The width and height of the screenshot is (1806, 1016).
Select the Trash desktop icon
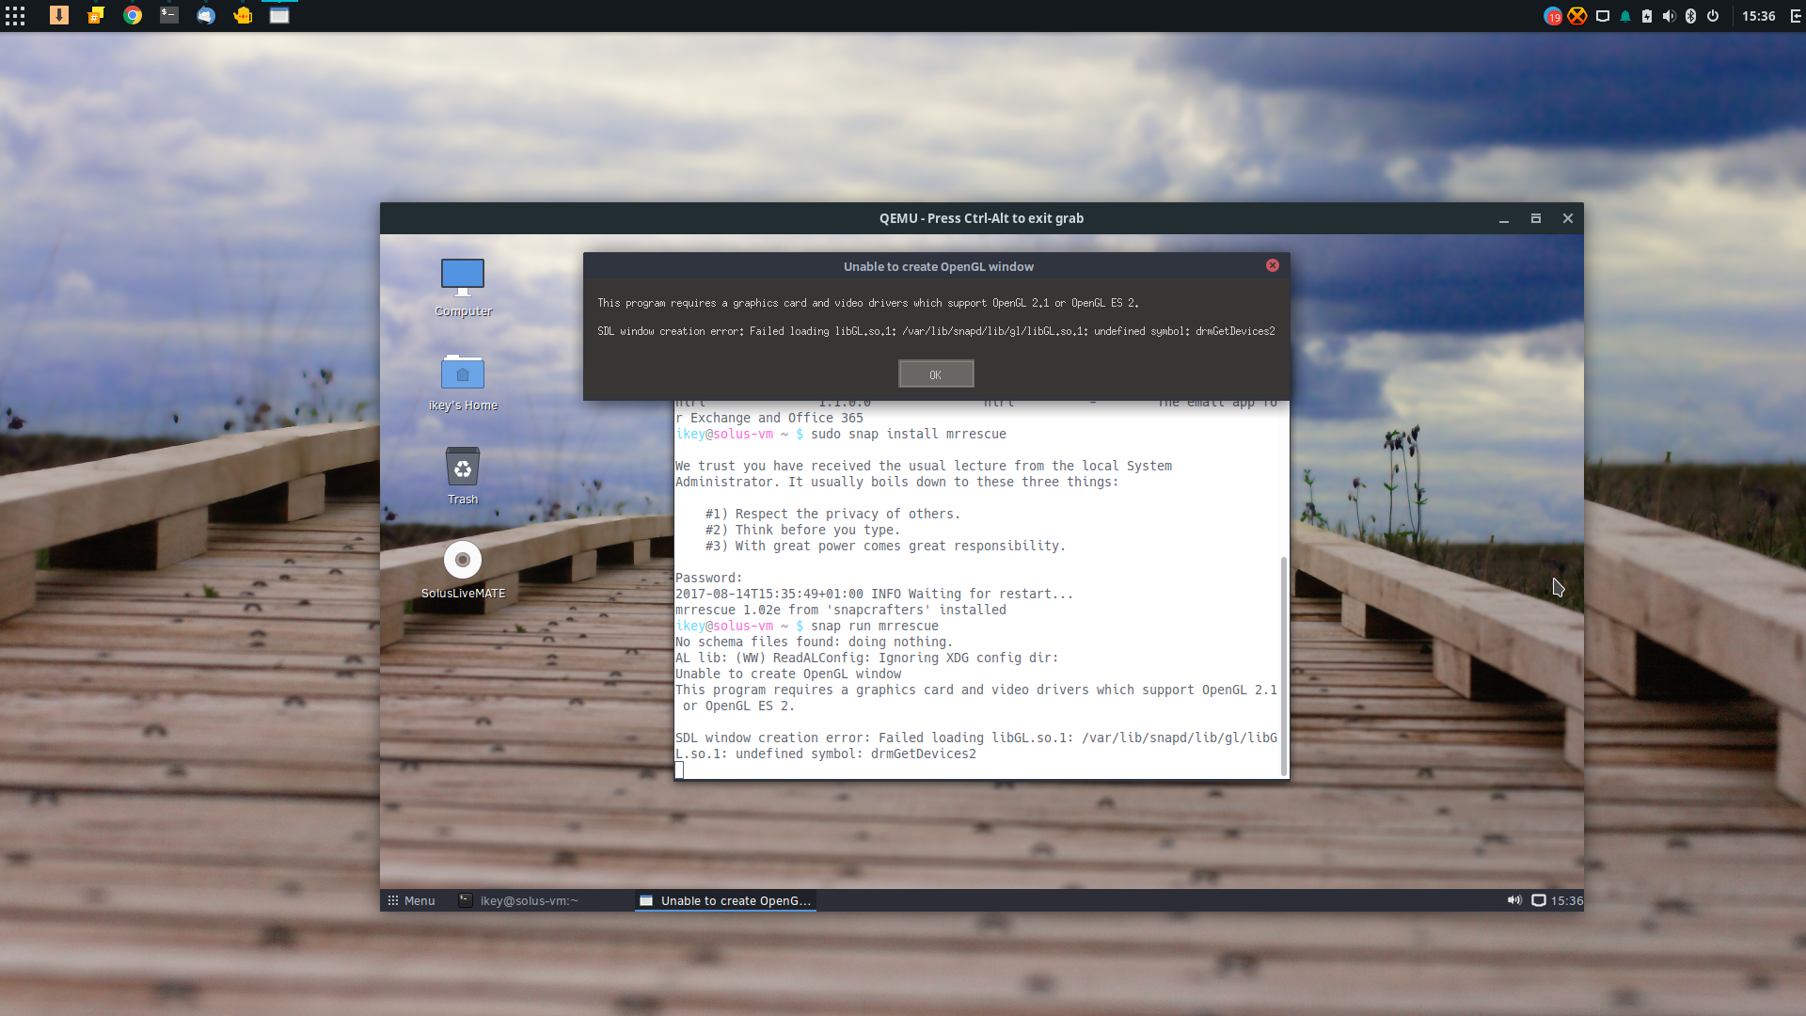463,476
